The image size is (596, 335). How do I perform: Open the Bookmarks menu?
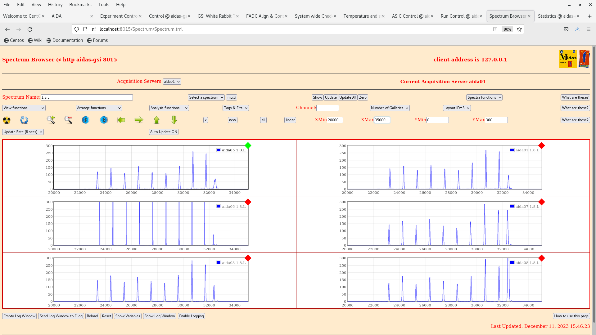80,5
